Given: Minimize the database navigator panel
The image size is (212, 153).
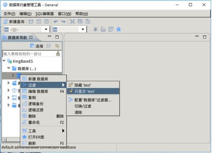Looking at the screenshot, I should (x=49, y=36).
